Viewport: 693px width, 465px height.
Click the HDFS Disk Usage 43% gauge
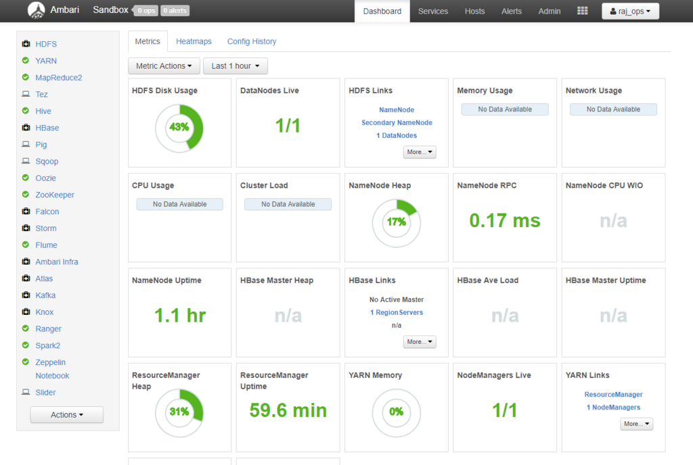[x=179, y=128]
